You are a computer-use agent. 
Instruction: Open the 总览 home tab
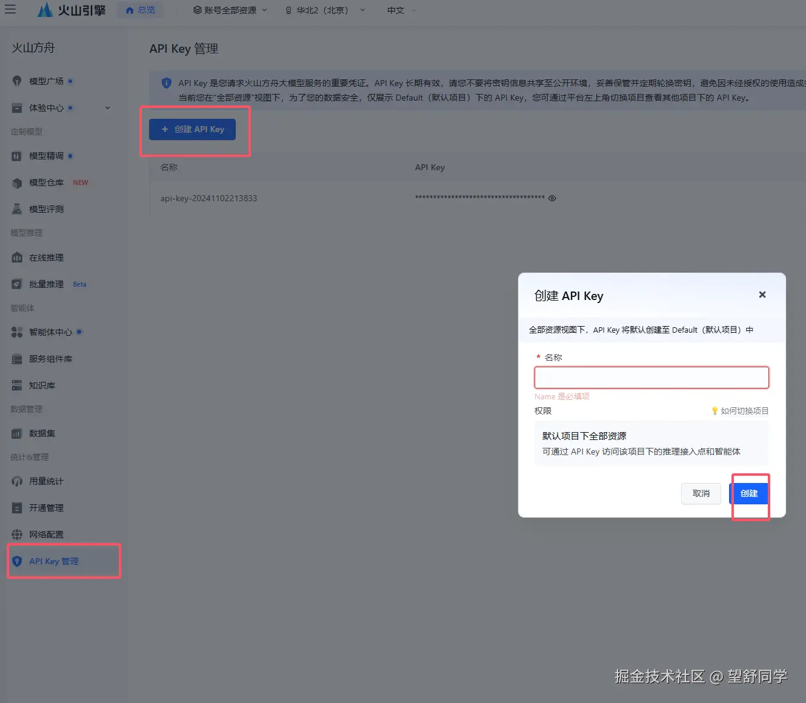pyautogui.click(x=140, y=10)
